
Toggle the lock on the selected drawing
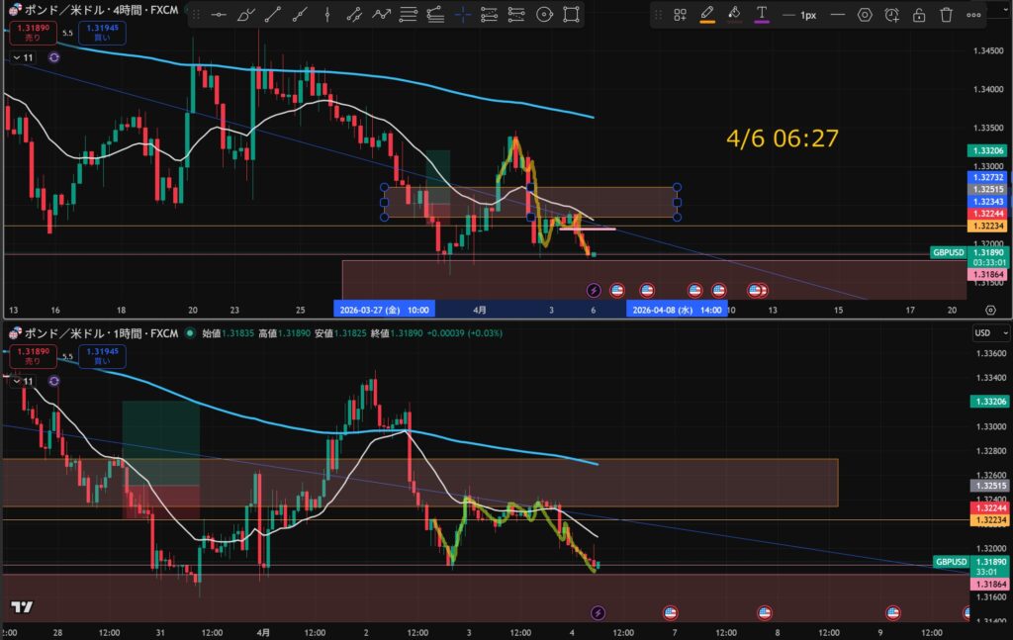(919, 15)
